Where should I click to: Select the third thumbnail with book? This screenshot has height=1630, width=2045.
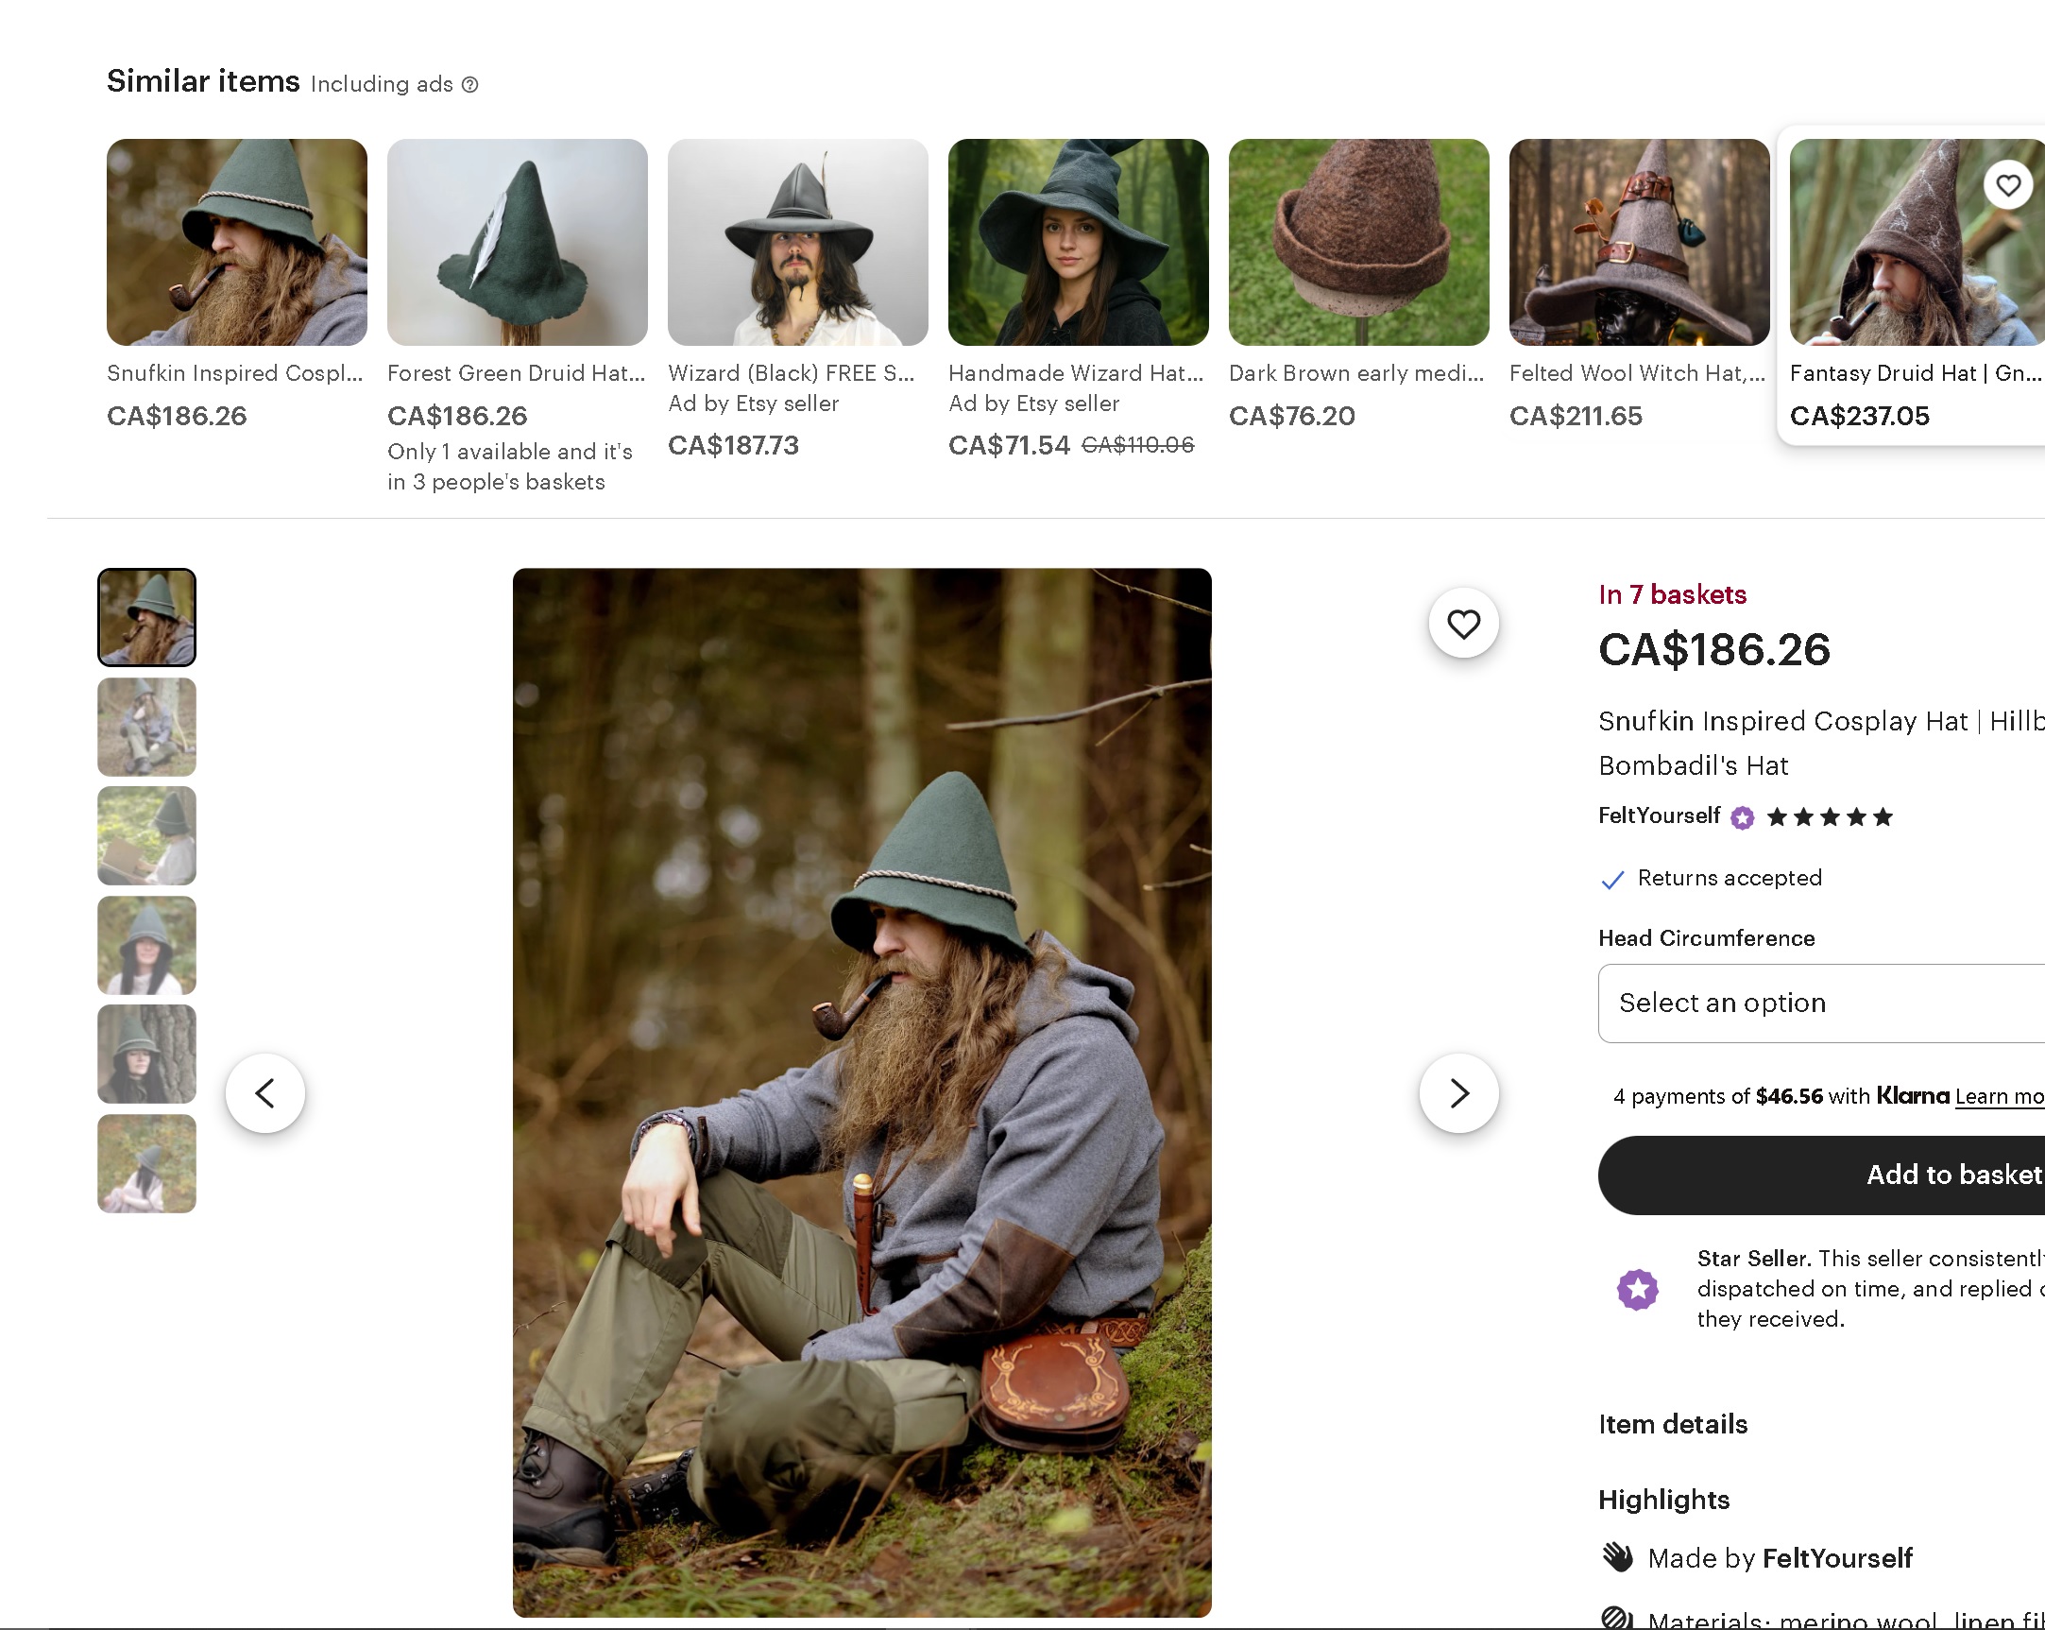pos(147,836)
